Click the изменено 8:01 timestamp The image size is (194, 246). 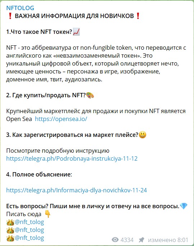168,240
